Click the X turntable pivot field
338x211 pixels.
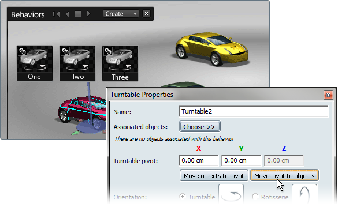pyautogui.click(x=198, y=160)
